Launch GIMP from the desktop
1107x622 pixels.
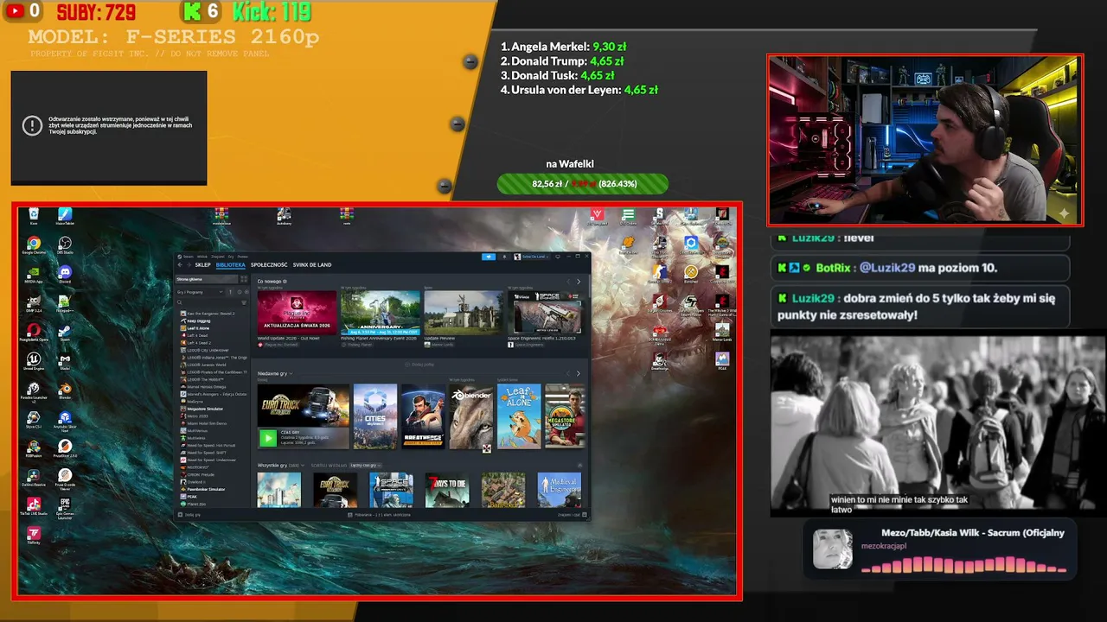point(33,302)
